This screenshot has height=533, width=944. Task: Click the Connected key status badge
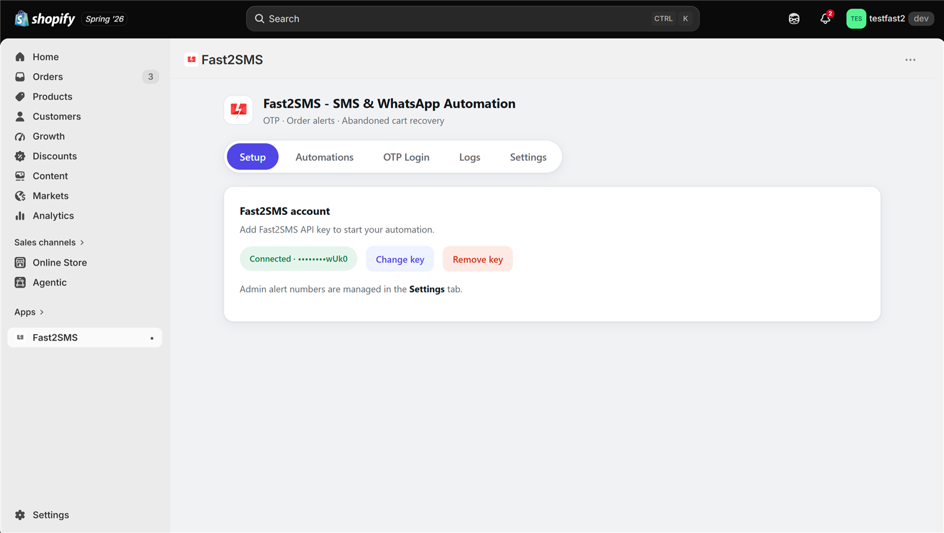click(x=299, y=259)
